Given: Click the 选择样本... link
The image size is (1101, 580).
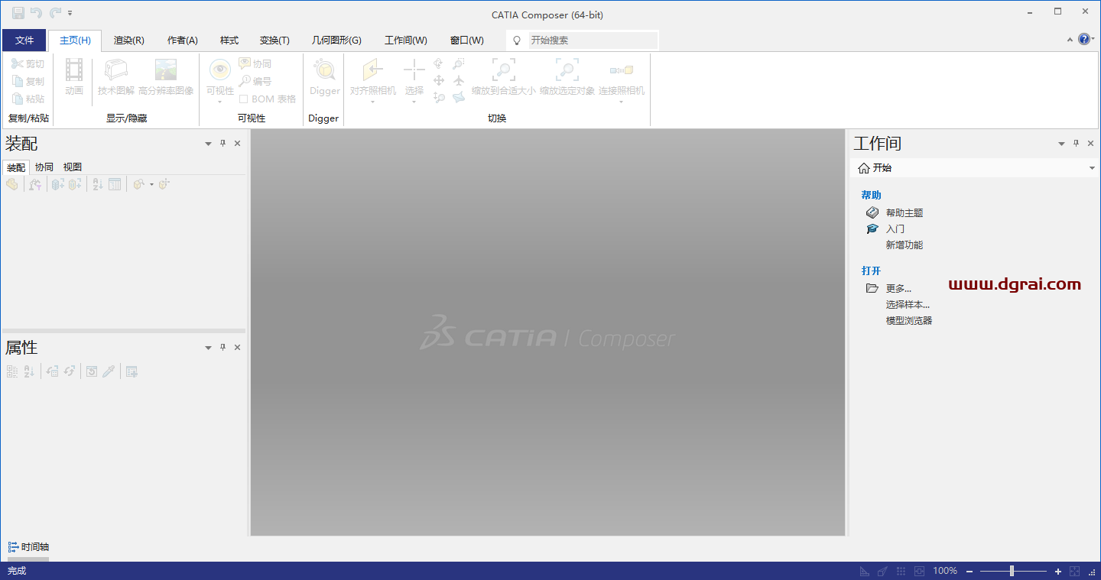Looking at the screenshot, I should (908, 304).
